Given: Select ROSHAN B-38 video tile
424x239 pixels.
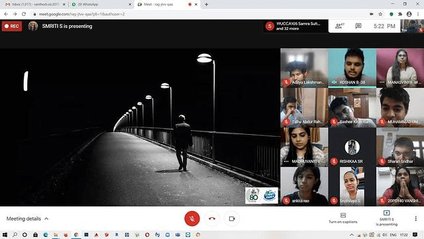Looking at the screenshot, I should click(352, 68).
